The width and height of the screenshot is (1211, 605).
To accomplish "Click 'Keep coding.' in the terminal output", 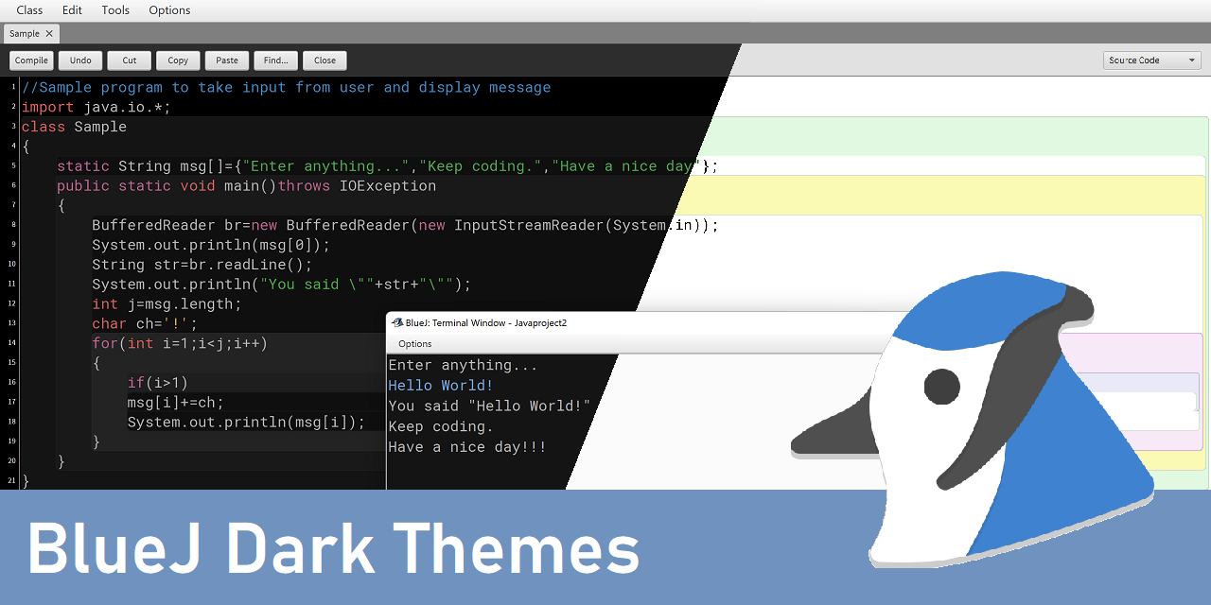I will pyautogui.click(x=441, y=426).
